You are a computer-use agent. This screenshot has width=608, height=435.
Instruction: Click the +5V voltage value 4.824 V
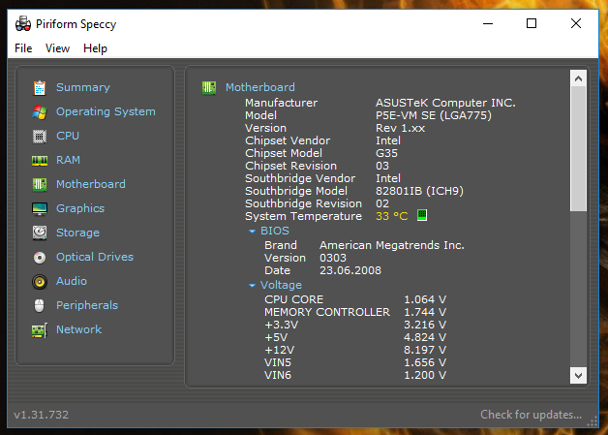click(425, 337)
